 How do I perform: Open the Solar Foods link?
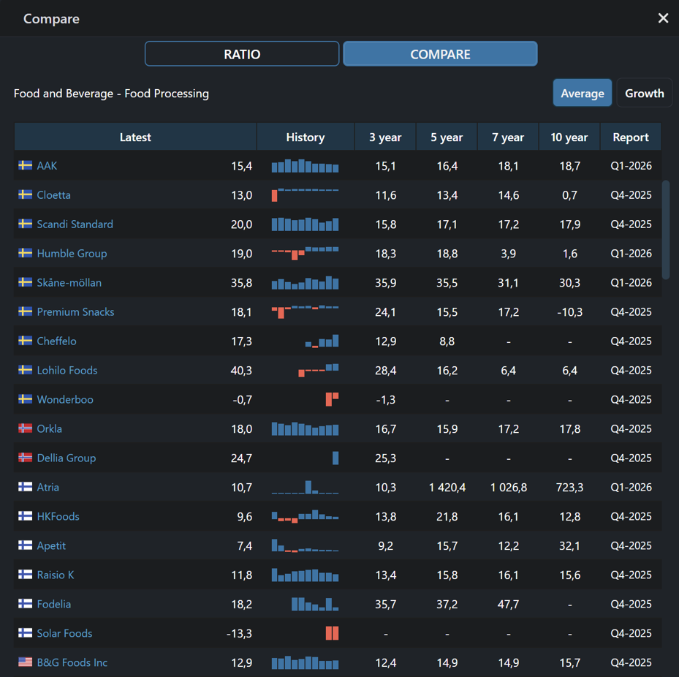click(64, 633)
